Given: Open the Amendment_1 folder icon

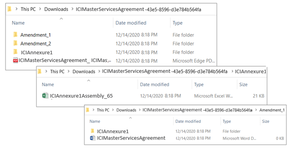Looking at the screenshot, I should tap(15, 35).
